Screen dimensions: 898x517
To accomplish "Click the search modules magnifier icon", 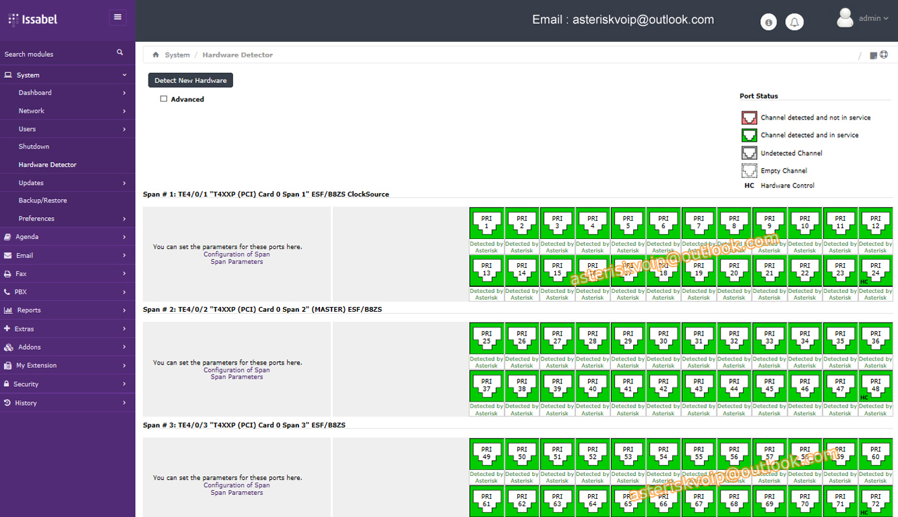I will click(120, 53).
